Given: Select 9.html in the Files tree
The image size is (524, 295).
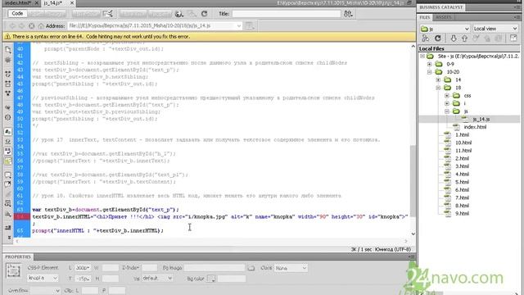Looking at the screenshot, I should pos(462,213).
